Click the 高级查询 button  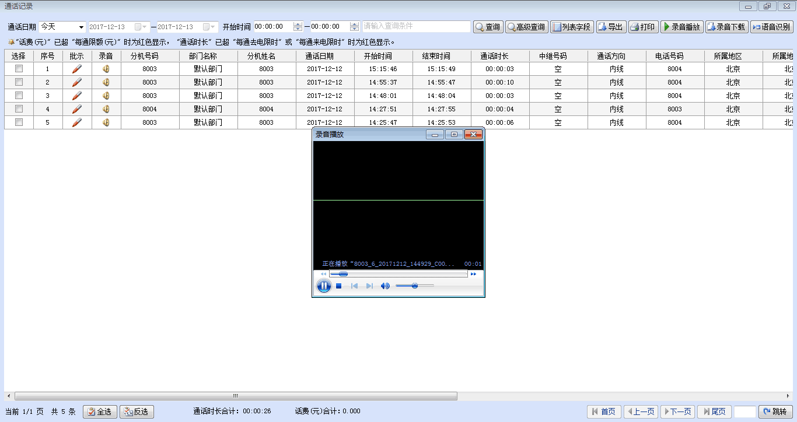526,27
